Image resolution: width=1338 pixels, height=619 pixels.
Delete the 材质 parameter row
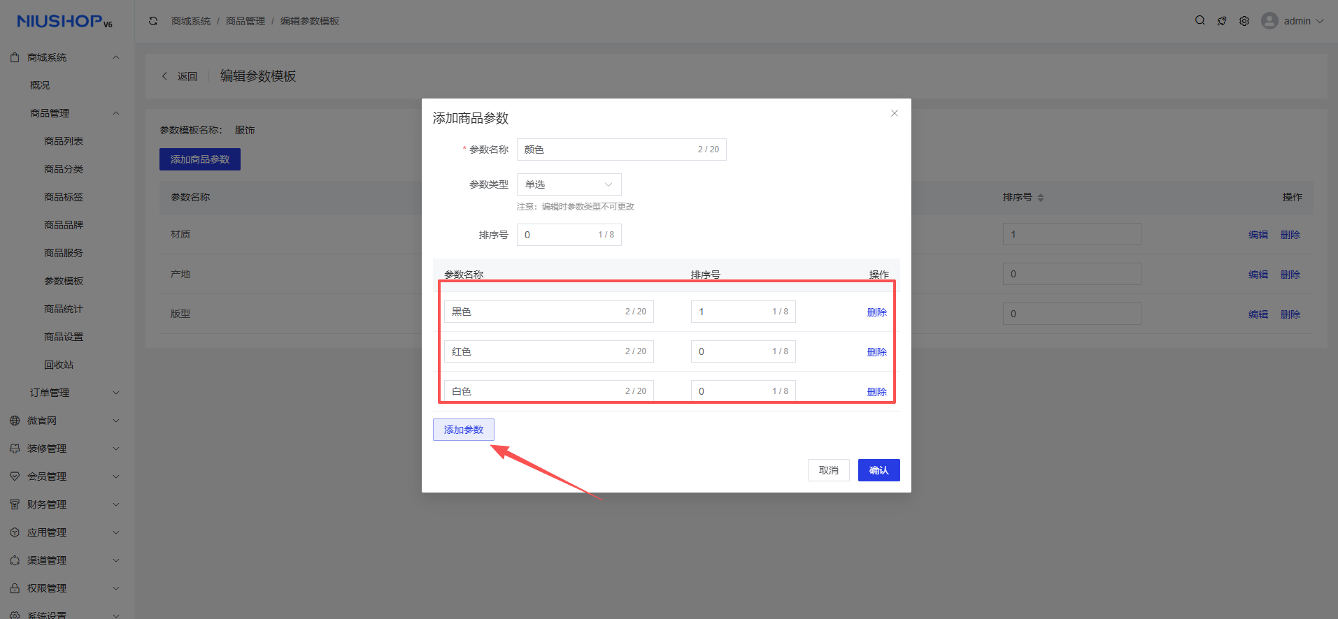point(1290,235)
